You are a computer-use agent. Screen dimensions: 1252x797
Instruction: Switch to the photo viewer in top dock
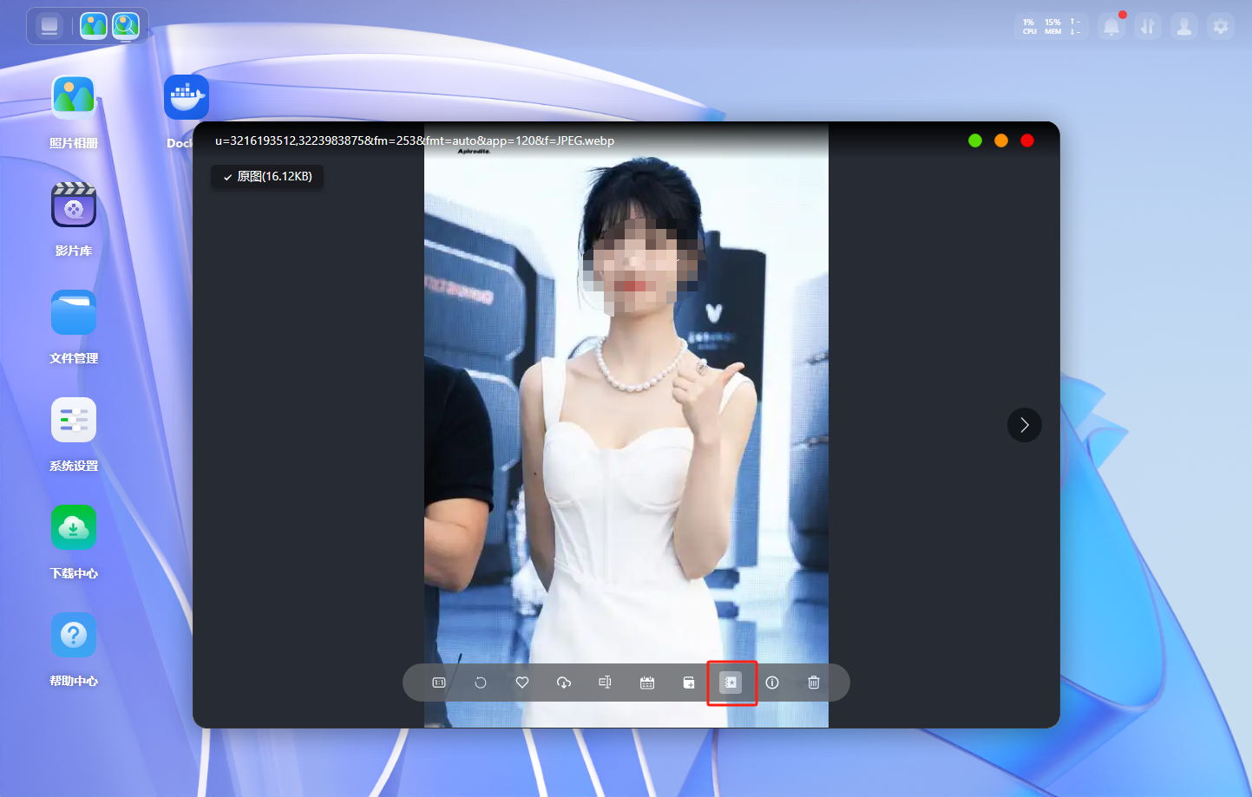126,26
